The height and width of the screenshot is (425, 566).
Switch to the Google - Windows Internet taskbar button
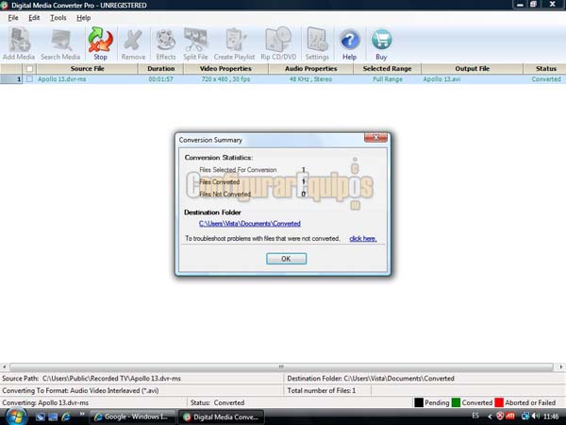click(x=132, y=416)
